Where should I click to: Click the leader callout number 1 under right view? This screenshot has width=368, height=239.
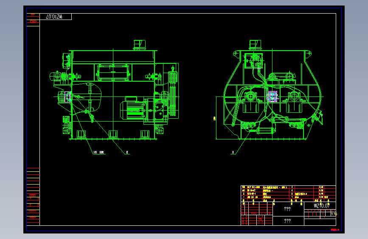(x=233, y=152)
